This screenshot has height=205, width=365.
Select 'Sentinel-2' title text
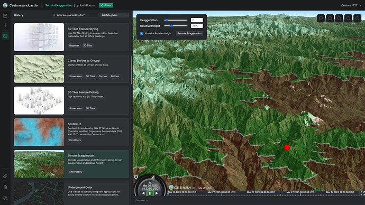pos(74,124)
